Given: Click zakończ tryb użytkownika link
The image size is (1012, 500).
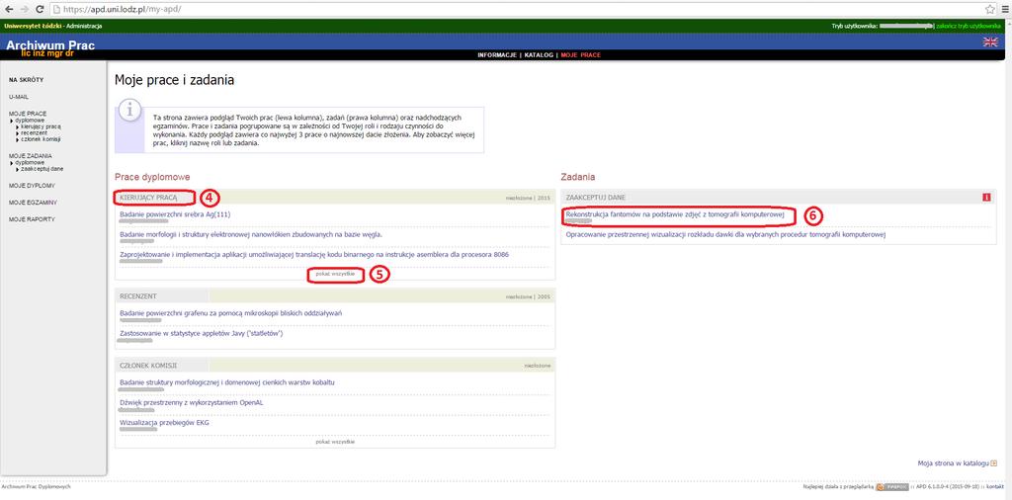Looking at the screenshot, I should tap(970, 26).
